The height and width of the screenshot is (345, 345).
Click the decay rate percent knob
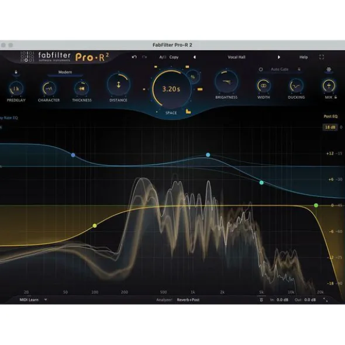click(193, 77)
